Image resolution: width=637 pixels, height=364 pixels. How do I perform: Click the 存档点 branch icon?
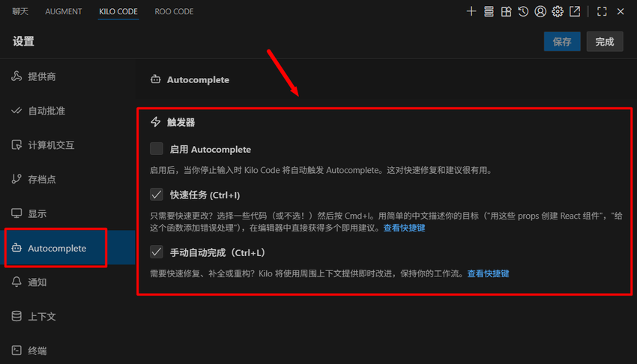[x=16, y=178]
